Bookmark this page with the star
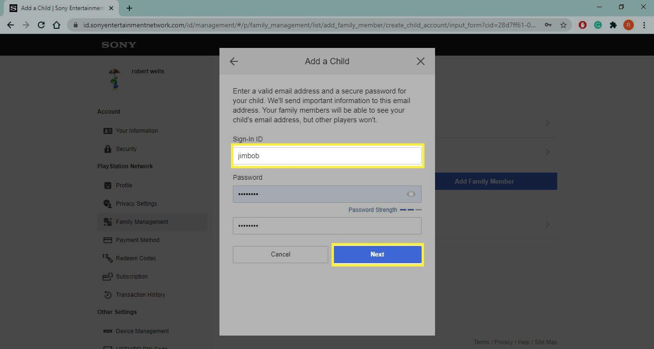Screen dimensions: 654x349 [x=563, y=25]
